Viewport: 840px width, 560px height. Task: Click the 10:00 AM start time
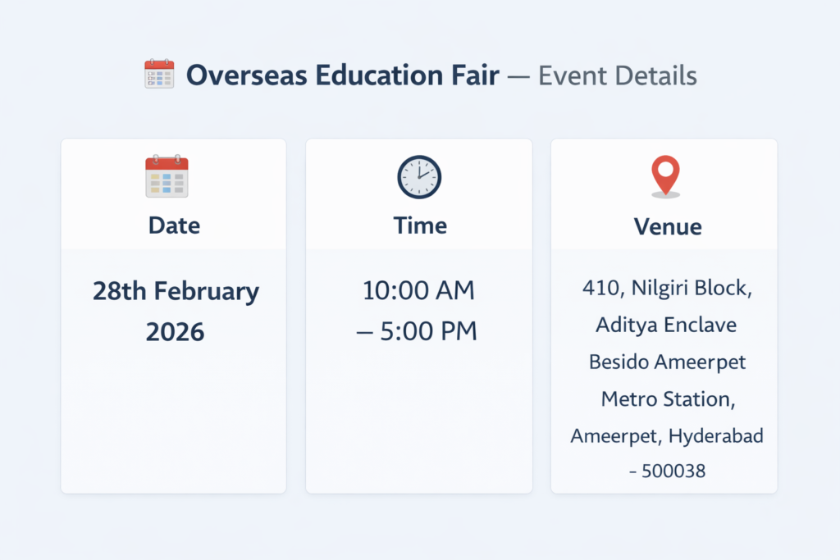click(418, 291)
